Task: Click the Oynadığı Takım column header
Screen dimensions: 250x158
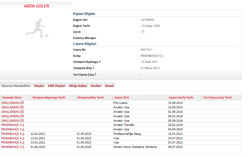Action: (x=12, y=98)
